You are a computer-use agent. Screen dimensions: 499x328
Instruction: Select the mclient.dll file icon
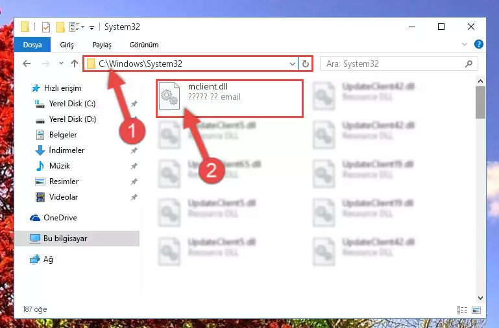point(169,96)
